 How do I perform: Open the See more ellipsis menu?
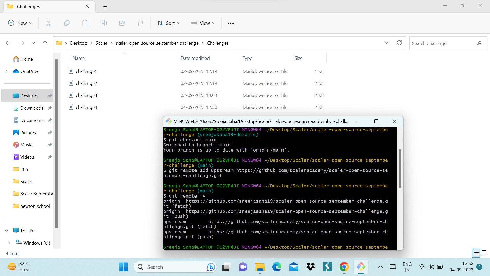230,23
